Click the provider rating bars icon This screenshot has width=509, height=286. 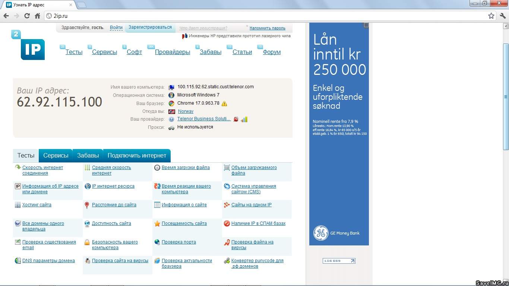coord(244,119)
